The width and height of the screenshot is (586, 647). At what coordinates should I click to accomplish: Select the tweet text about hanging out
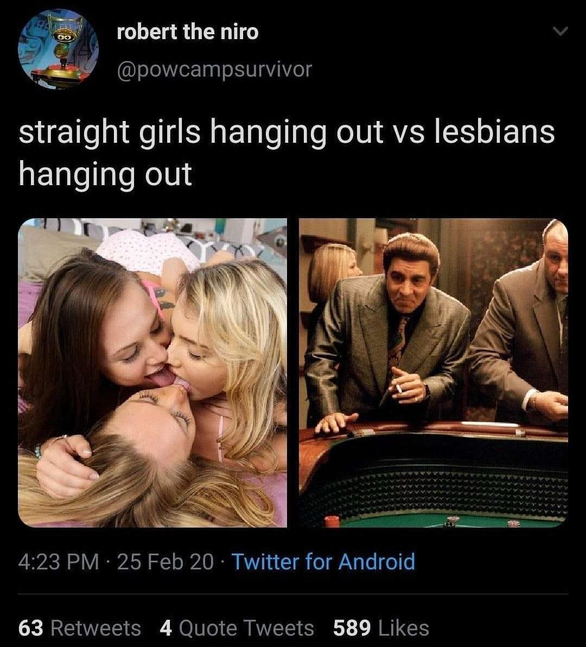[286, 153]
